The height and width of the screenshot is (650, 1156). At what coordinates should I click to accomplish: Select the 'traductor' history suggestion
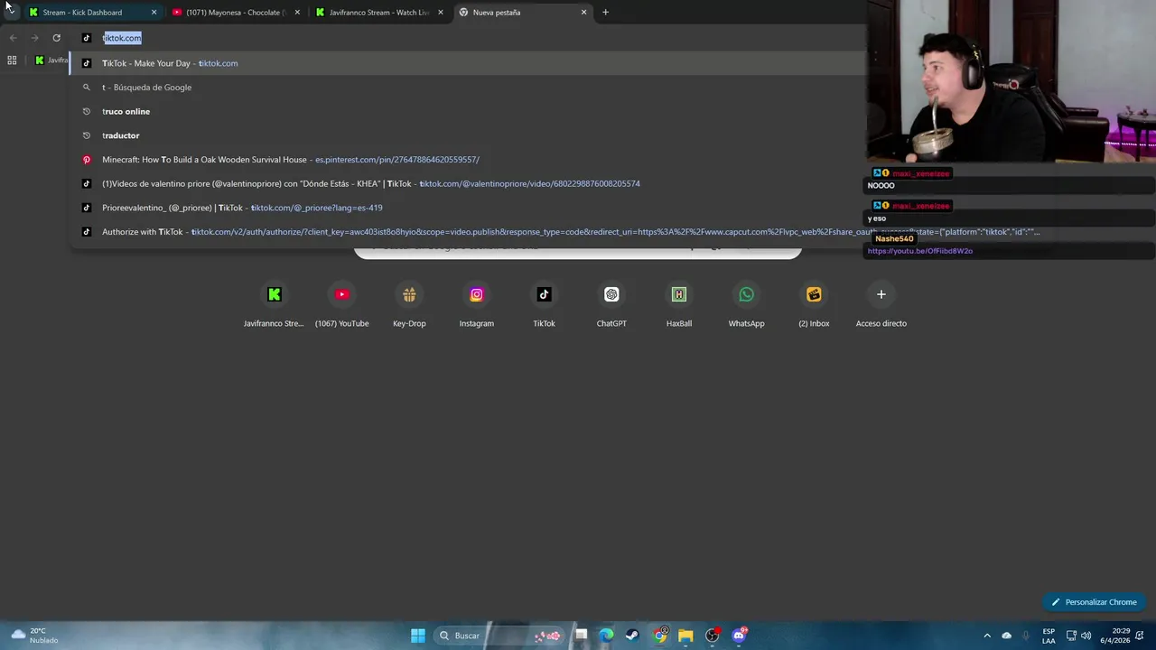[x=468, y=135]
